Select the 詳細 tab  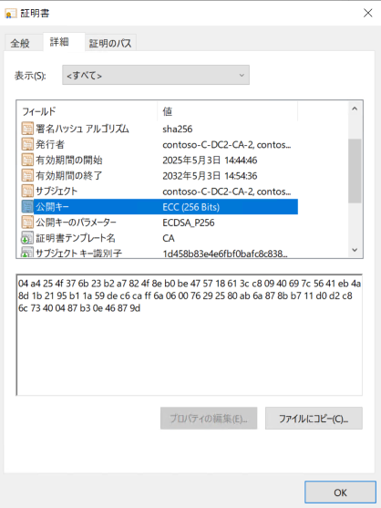(59, 42)
